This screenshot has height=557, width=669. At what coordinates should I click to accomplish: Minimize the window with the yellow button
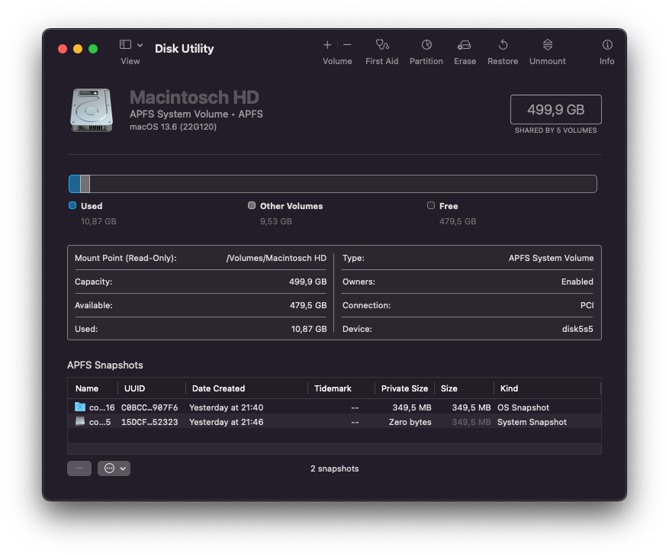point(78,49)
